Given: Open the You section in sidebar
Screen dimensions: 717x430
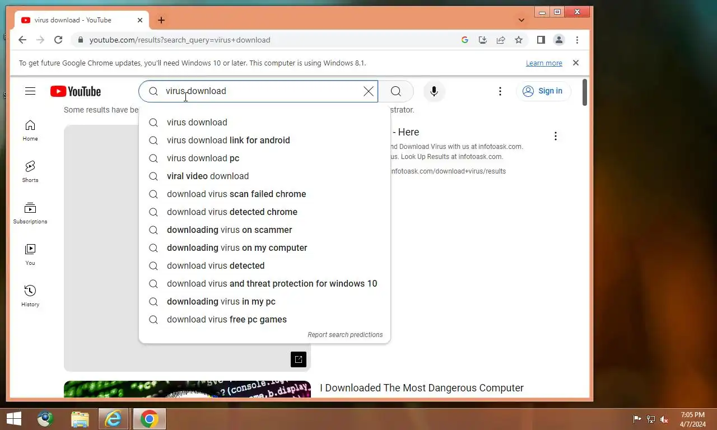Looking at the screenshot, I should [30, 255].
